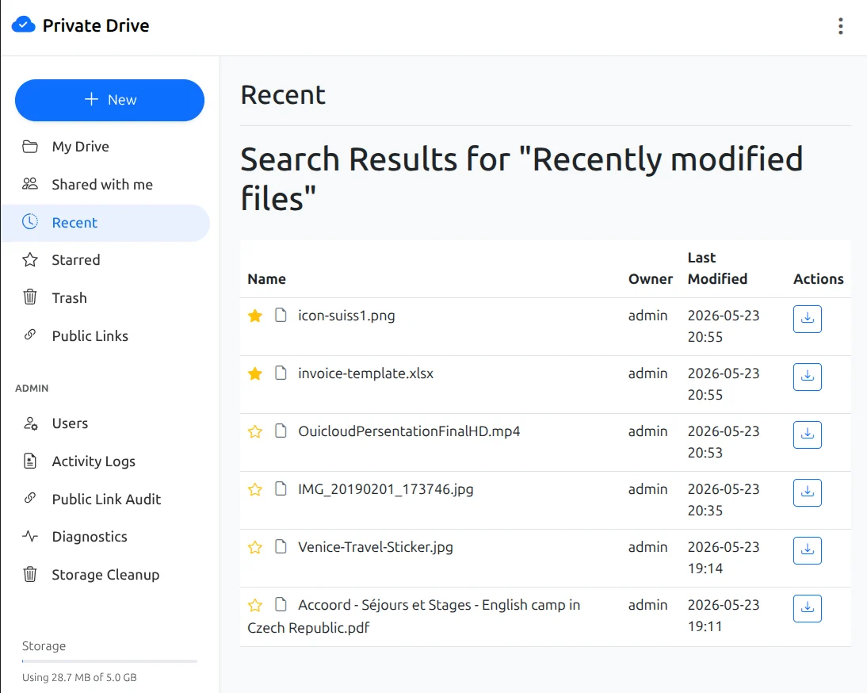Screen dimensions: 867x693
Task: Open the Trash folder
Action: point(105,298)
